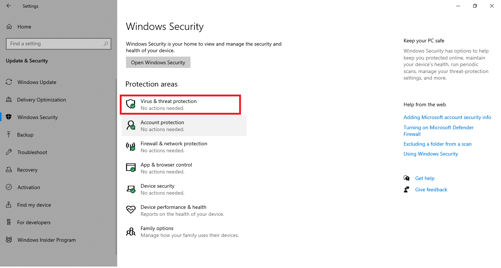This screenshot has width=501, height=268.
Task: Click the Get help link
Action: [424, 178]
